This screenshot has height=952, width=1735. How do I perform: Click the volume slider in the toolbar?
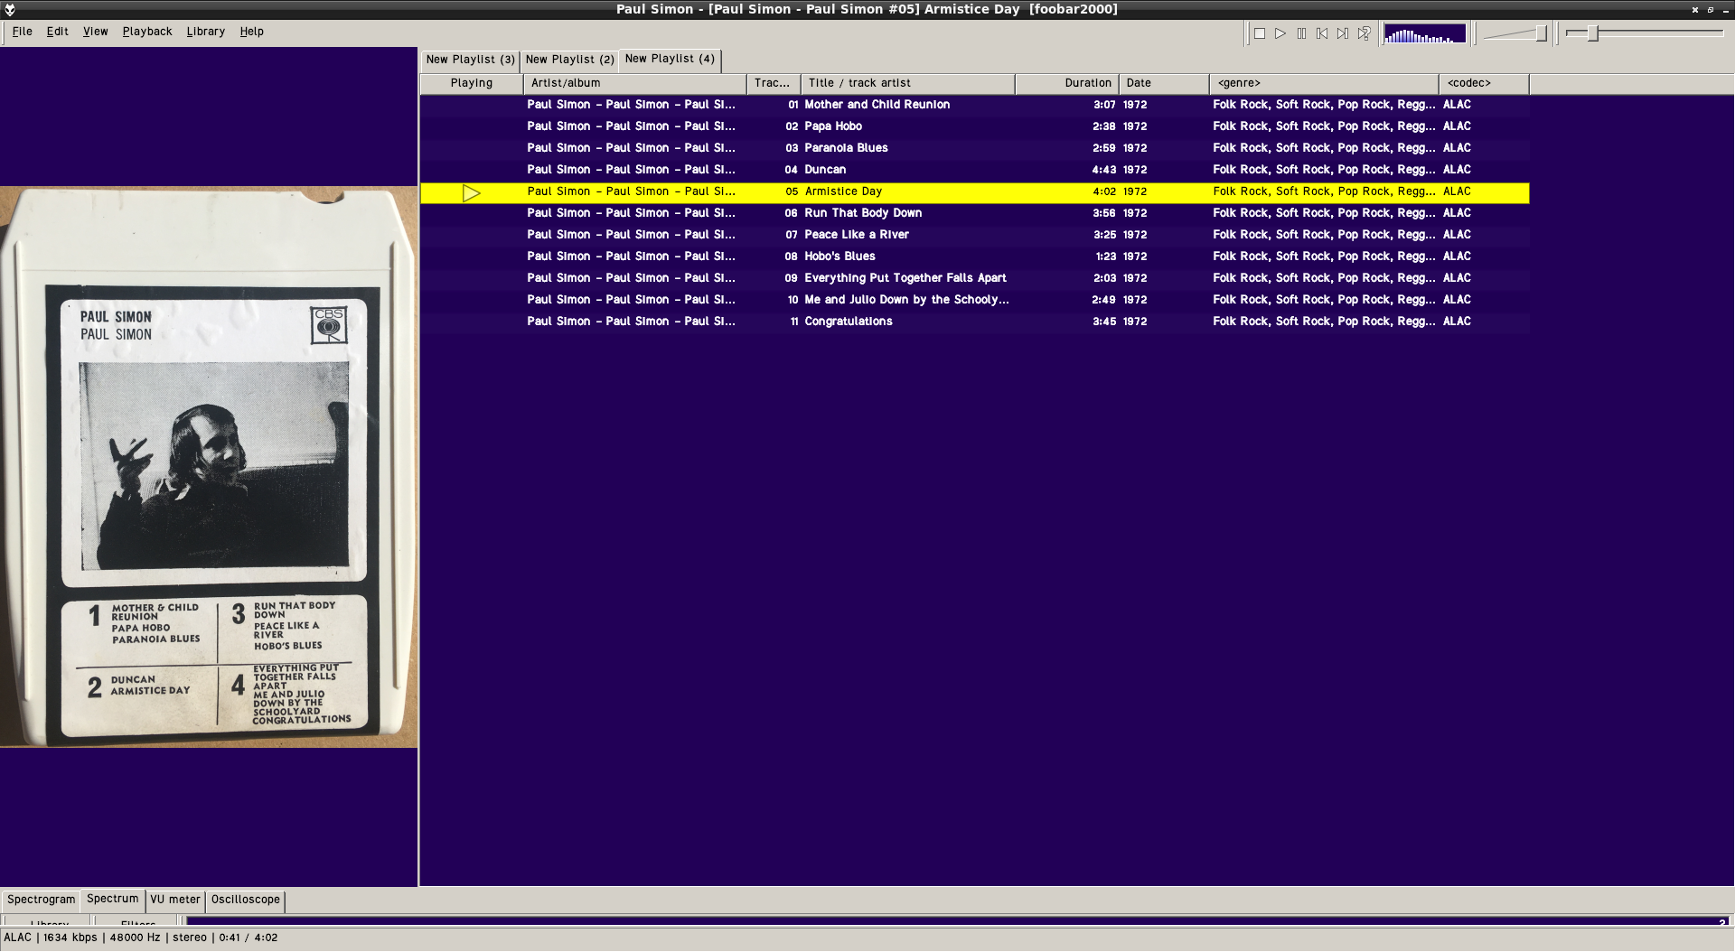(x=1516, y=33)
